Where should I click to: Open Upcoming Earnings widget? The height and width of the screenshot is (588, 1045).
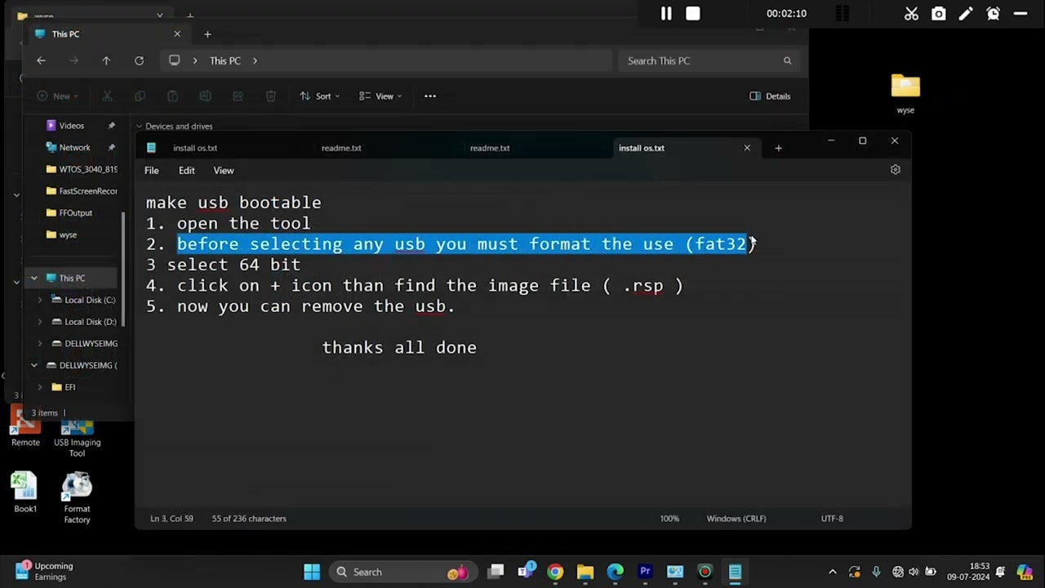[x=45, y=572]
